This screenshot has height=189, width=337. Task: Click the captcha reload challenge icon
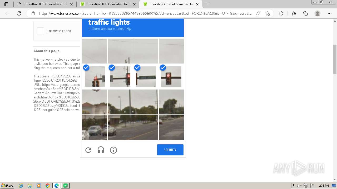88,150
